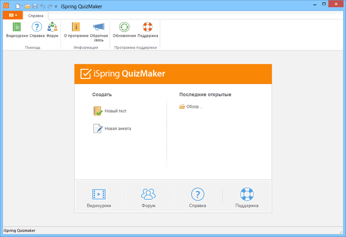Image resolution: width=346 pixels, height=237 pixels.
Task: Expand the quick access toolbar customize arrow
Action: click(x=56, y=5)
